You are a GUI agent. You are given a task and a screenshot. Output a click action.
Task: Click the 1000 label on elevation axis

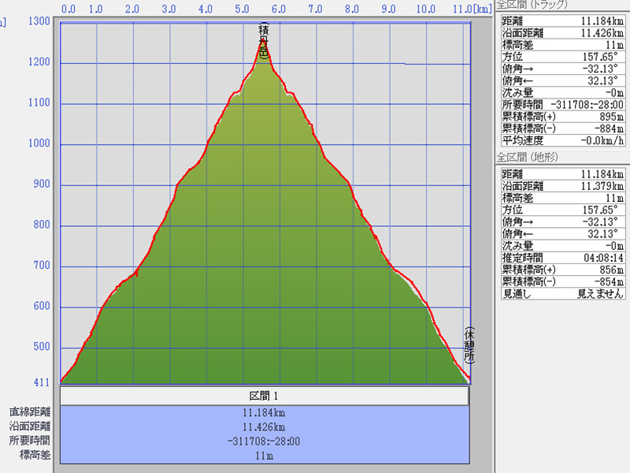(39, 144)
